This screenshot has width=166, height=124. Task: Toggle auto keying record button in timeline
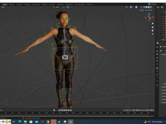pyautogui.click(x=54, y=110)
